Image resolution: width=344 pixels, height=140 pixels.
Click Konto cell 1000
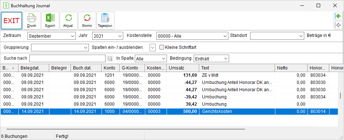tap(109, 111)
